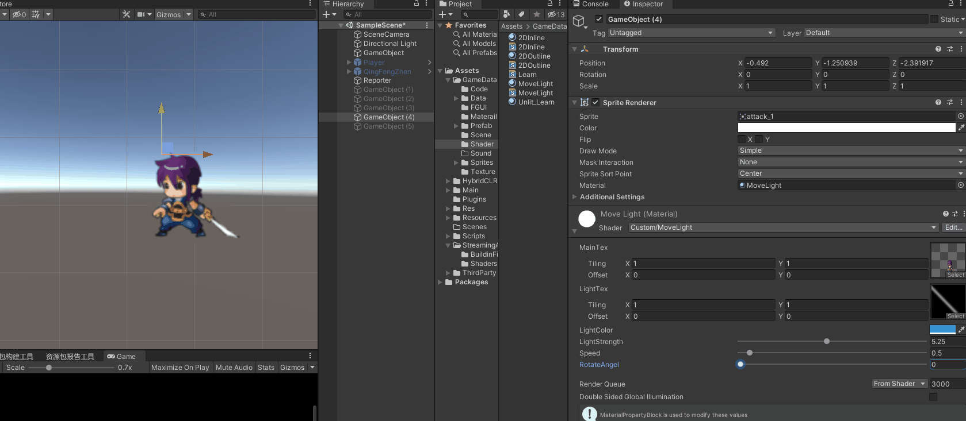Image resolution: width=966 pixels, height=421 pixels.
Task: Click the Hierarchy create plus button
Action: 326,14
